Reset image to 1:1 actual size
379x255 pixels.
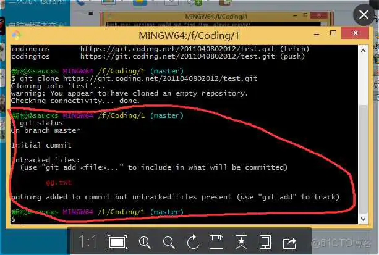point(87,241)
